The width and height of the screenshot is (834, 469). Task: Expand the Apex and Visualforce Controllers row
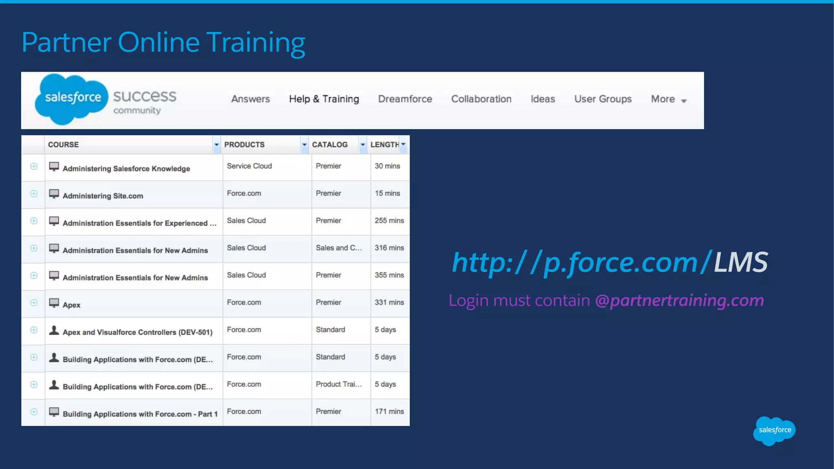coord(34,330)
